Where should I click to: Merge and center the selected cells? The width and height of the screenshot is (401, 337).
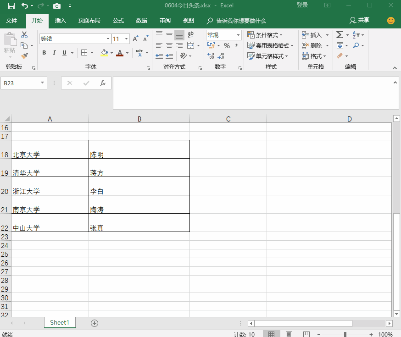point(191,45)
